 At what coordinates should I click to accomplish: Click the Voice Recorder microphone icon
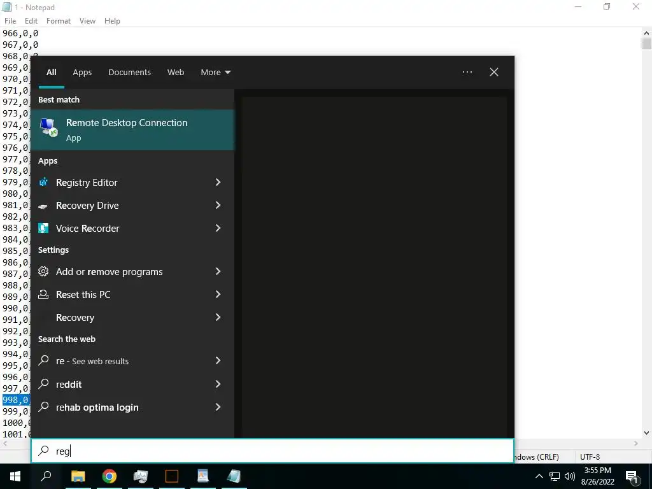43,229
